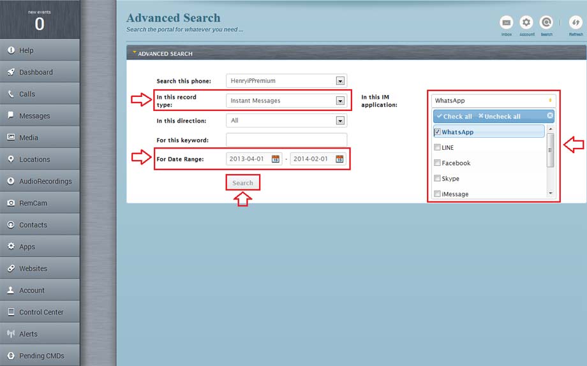This screenshot has width=587, height=366.
Task: Click the Account person icon in sidebar
Action: 11,290
